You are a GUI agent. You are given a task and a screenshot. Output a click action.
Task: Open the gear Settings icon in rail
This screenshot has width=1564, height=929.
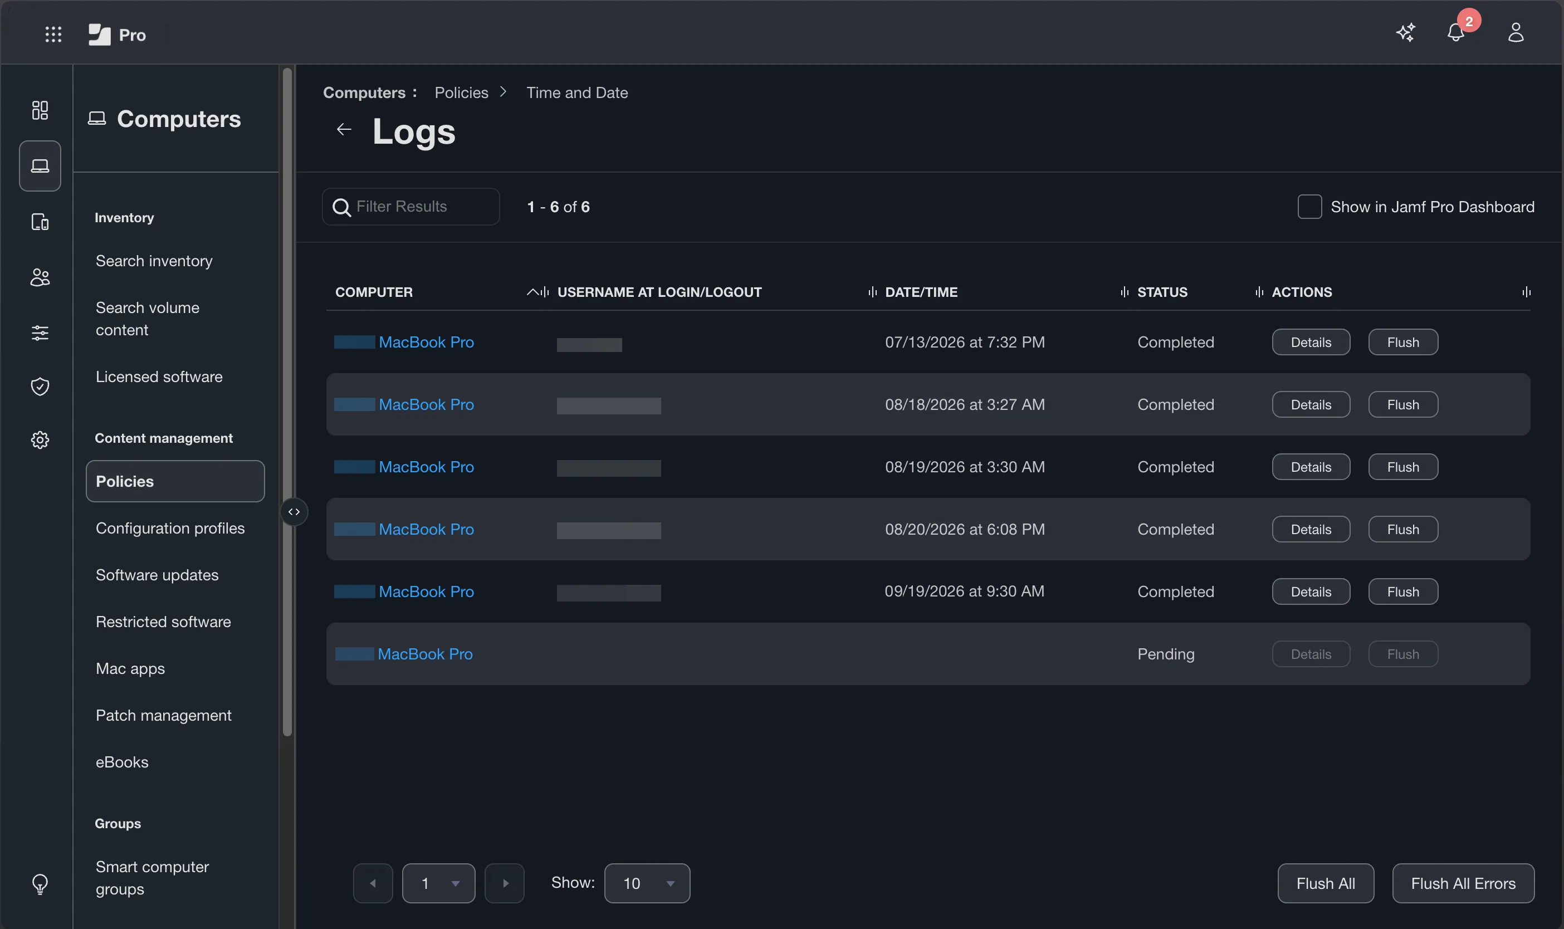[40, 440]
